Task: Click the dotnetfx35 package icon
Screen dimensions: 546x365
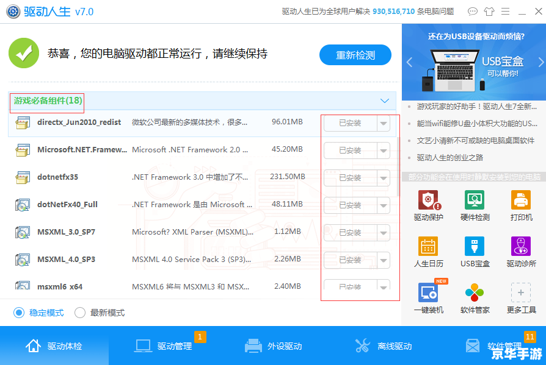Action: click(23, 177)
